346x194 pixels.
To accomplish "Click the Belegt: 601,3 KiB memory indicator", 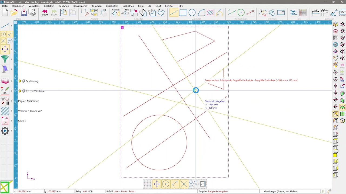I will 90,191.
